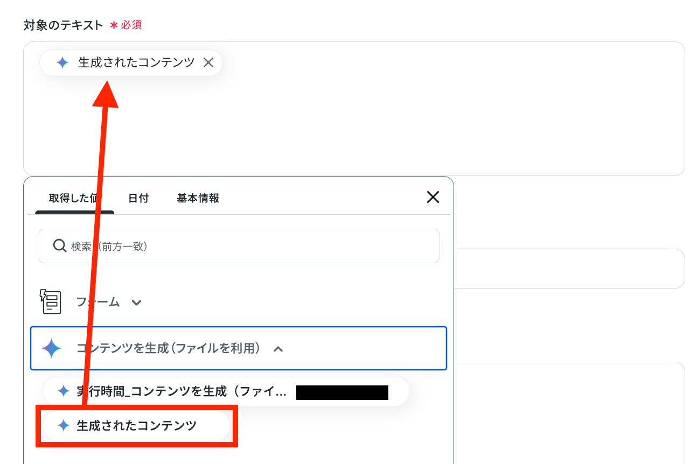Select 生成されたコンテンツ from the list
697x464 pixels.
tap(137, 426)
